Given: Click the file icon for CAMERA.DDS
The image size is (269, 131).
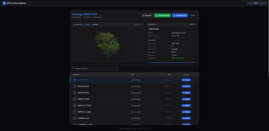Looking at the screenshot, I should click(75, 118).
